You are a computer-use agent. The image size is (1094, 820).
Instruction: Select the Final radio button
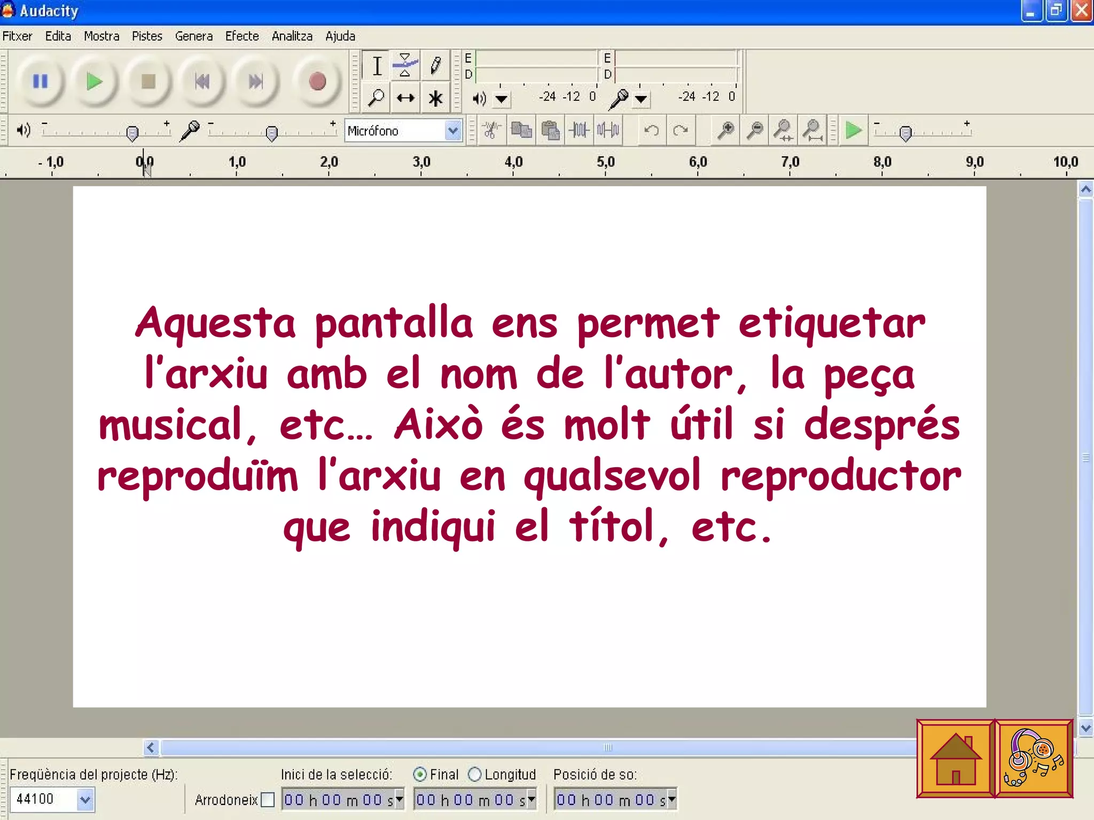point(420,774)
